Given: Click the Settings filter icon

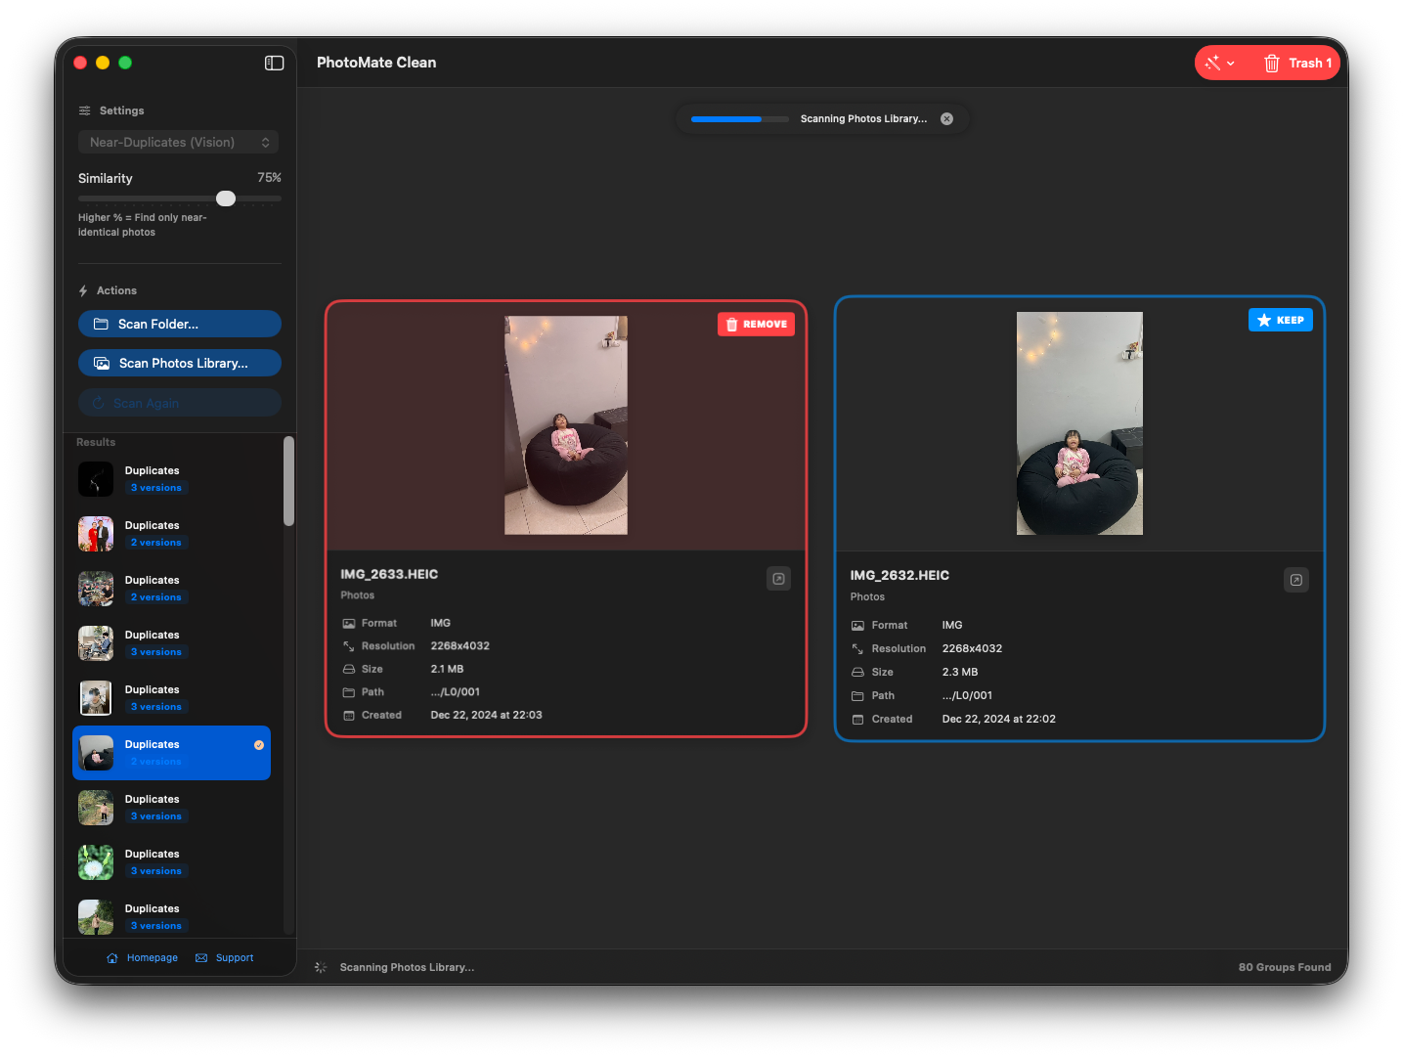Looking at the screenshot, I should (82, 110).
